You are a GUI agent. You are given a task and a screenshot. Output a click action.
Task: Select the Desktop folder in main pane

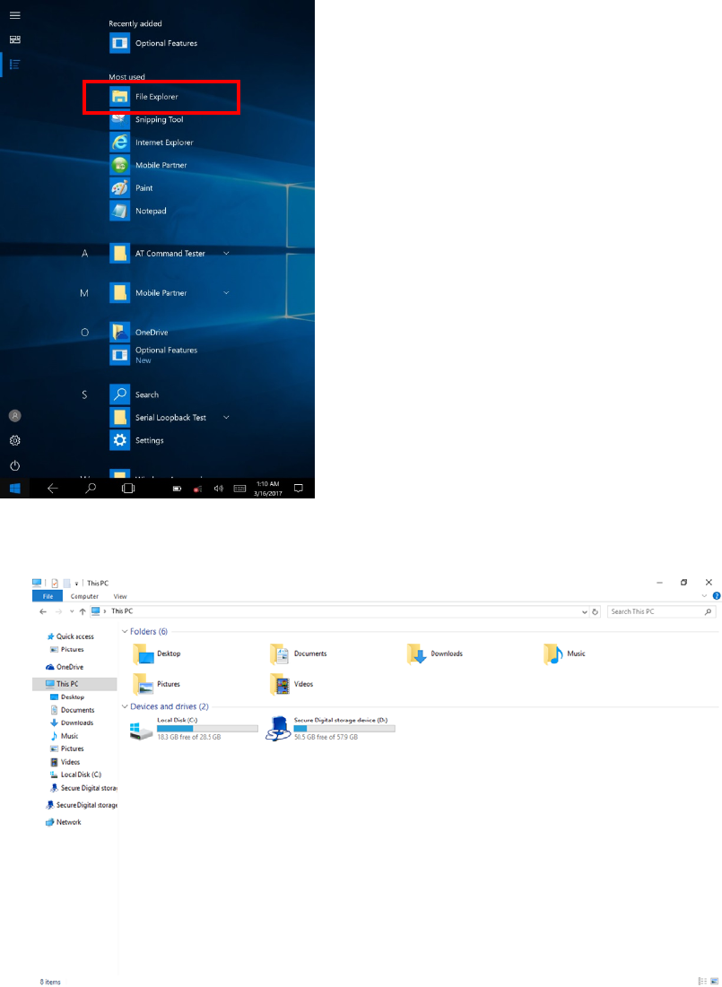(x=158, y=654)
